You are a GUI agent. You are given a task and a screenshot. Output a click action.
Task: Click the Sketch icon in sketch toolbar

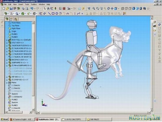pyautogui.click(x=41, y=14)
